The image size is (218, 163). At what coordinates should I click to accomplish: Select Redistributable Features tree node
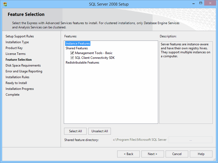tap(82, 63)
